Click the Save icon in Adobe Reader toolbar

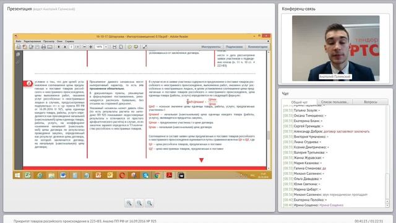(x=37, y=47)
